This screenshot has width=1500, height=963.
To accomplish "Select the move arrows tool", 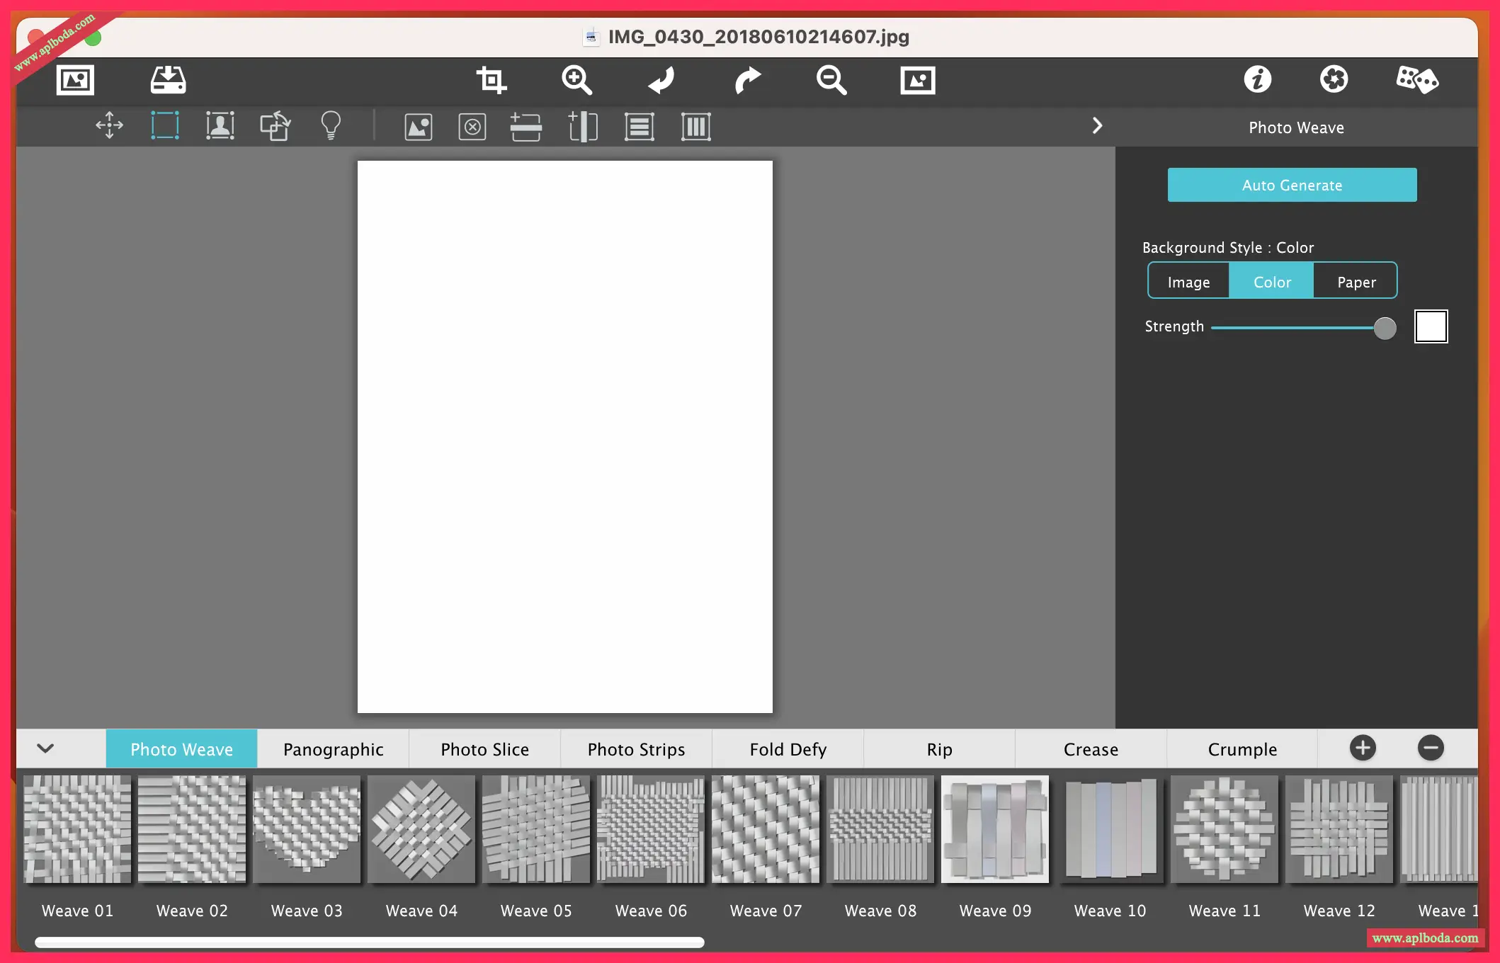I will tap(110, 126).
